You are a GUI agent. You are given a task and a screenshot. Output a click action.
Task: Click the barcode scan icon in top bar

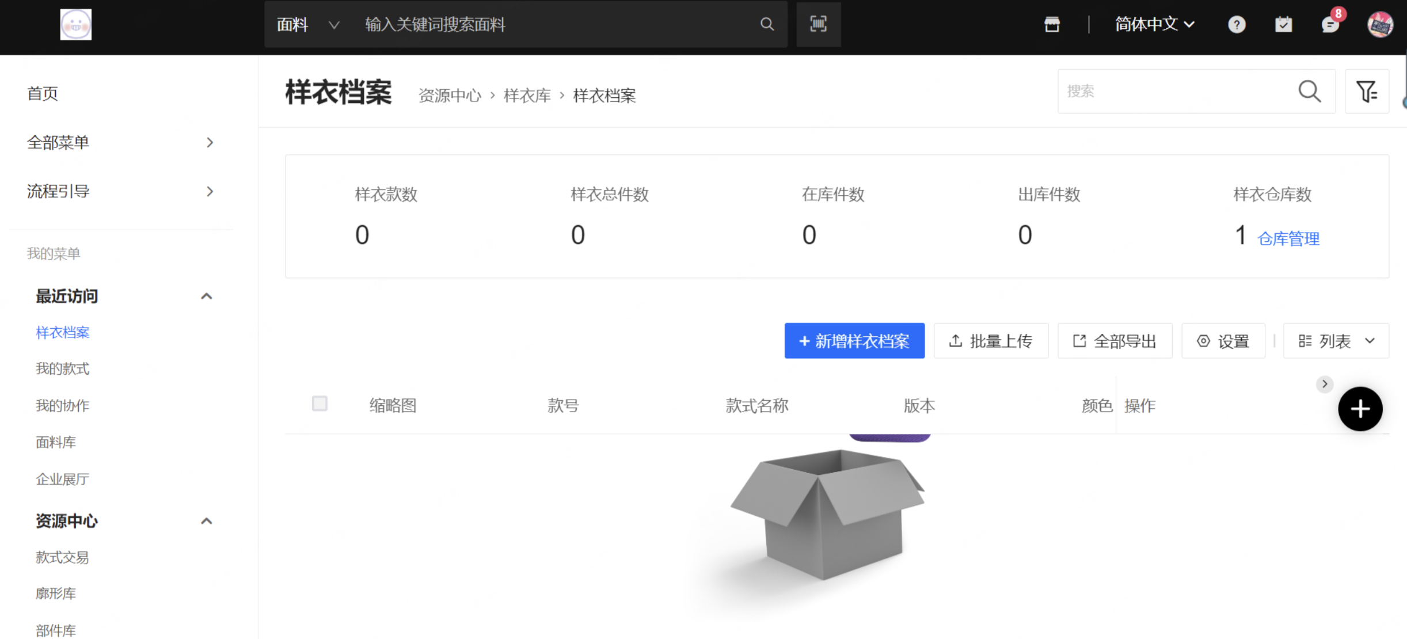pyautogui.click(x=818, y=24)
